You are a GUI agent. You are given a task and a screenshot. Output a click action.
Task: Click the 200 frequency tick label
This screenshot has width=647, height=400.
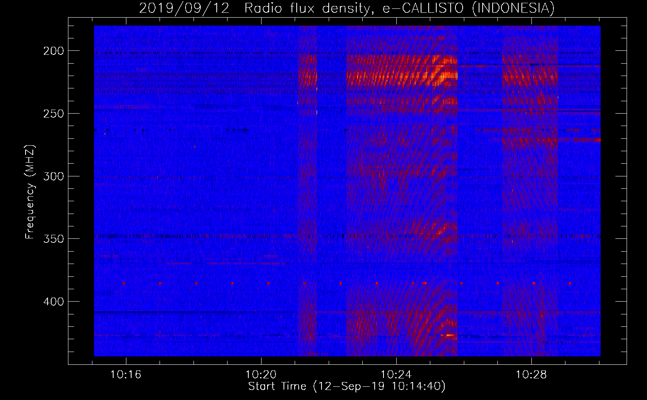pyautogui.click(x=54, y=51)
